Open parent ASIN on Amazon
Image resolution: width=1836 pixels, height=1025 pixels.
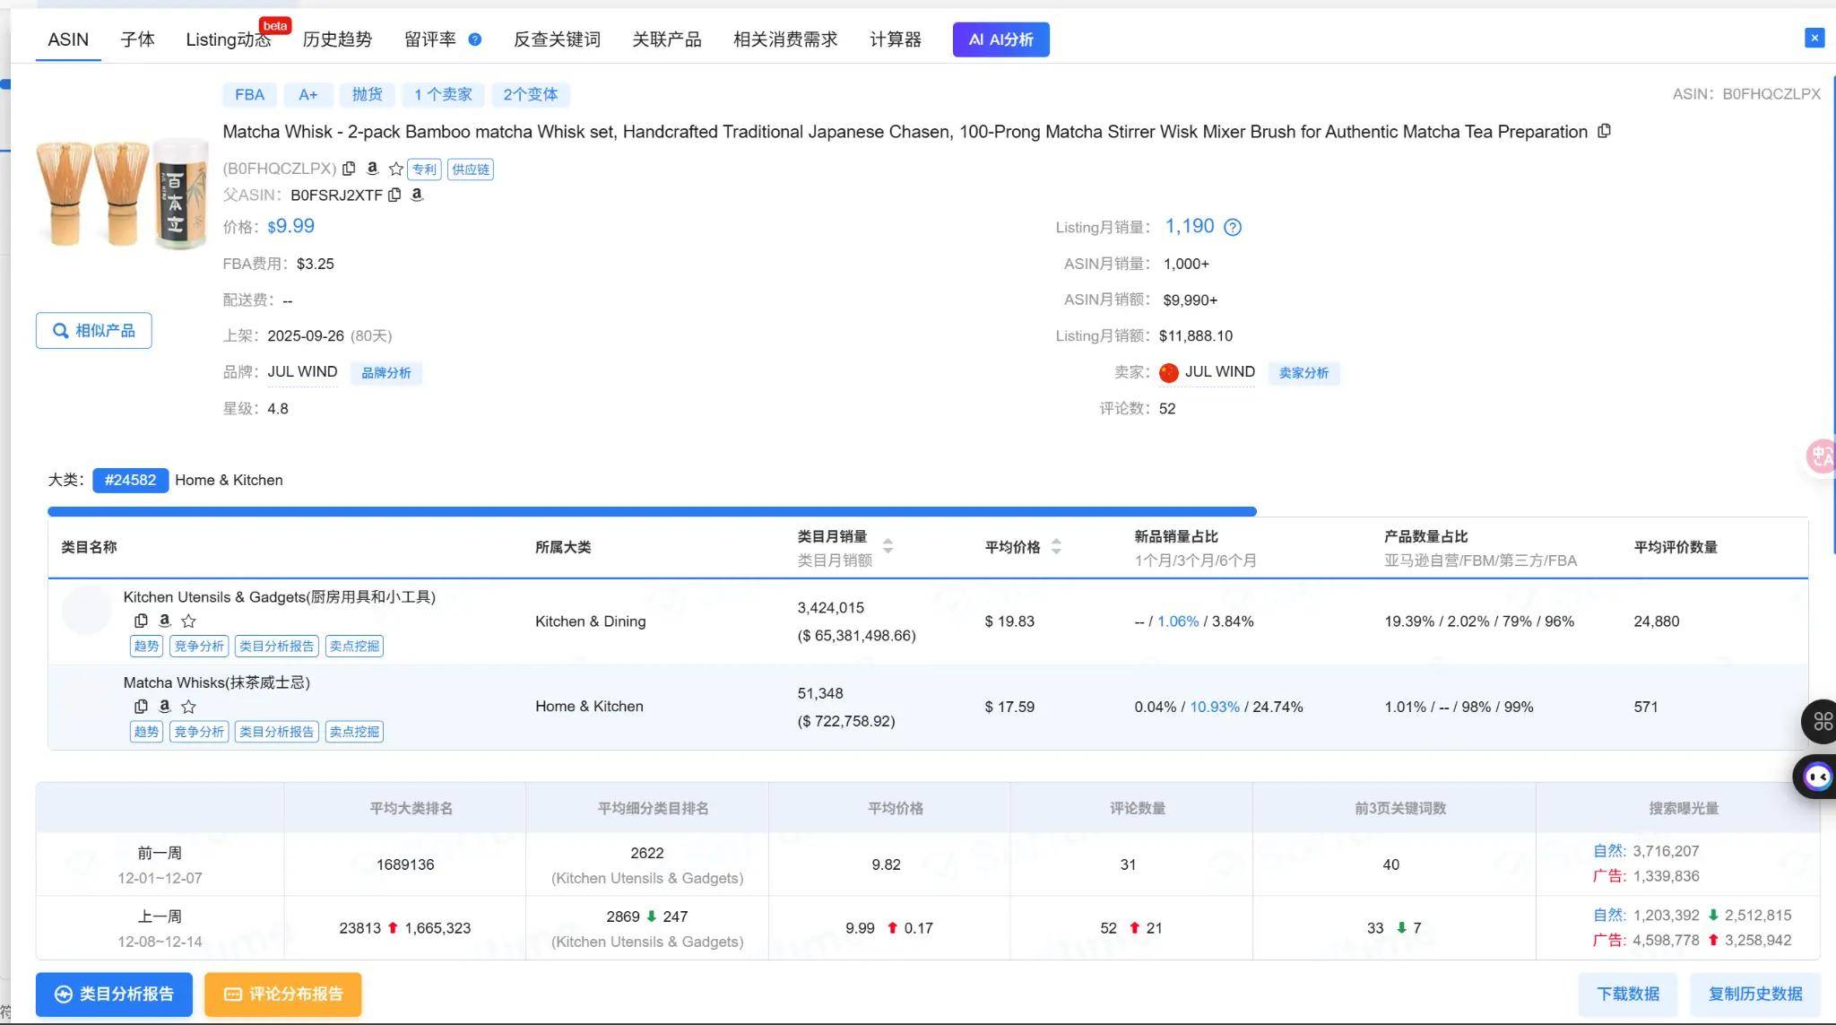coord(417,195)
